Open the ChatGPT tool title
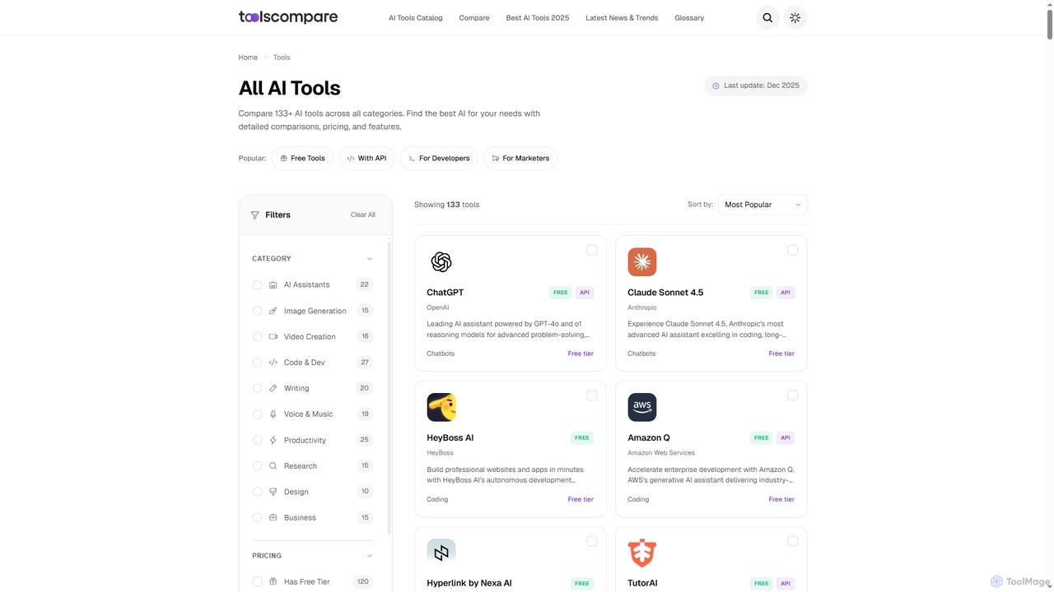1054x592 pixels. [445, 293]
